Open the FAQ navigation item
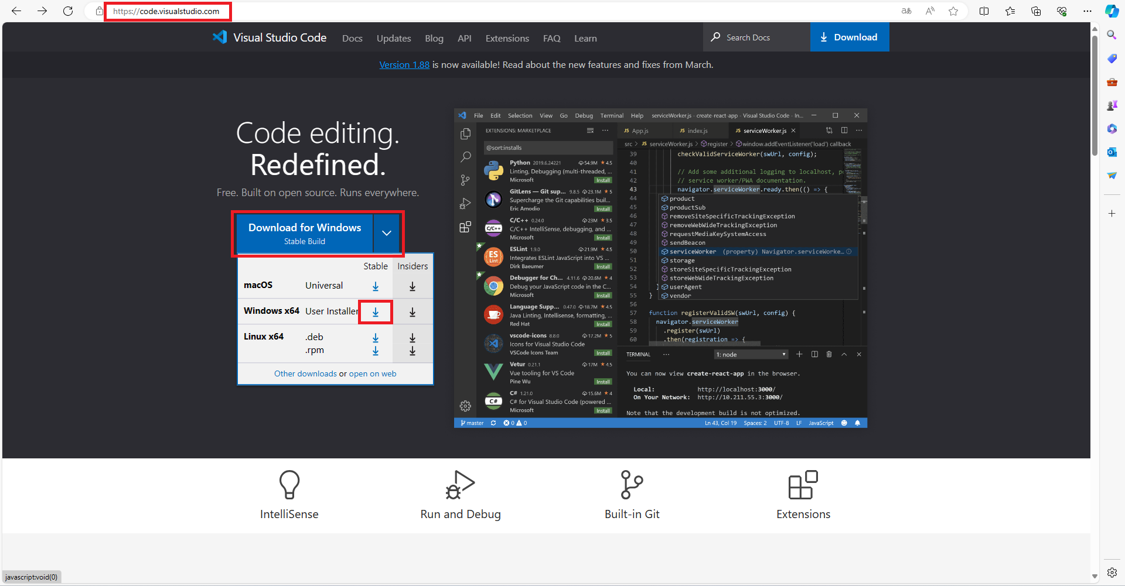 [x=552, y=38]
